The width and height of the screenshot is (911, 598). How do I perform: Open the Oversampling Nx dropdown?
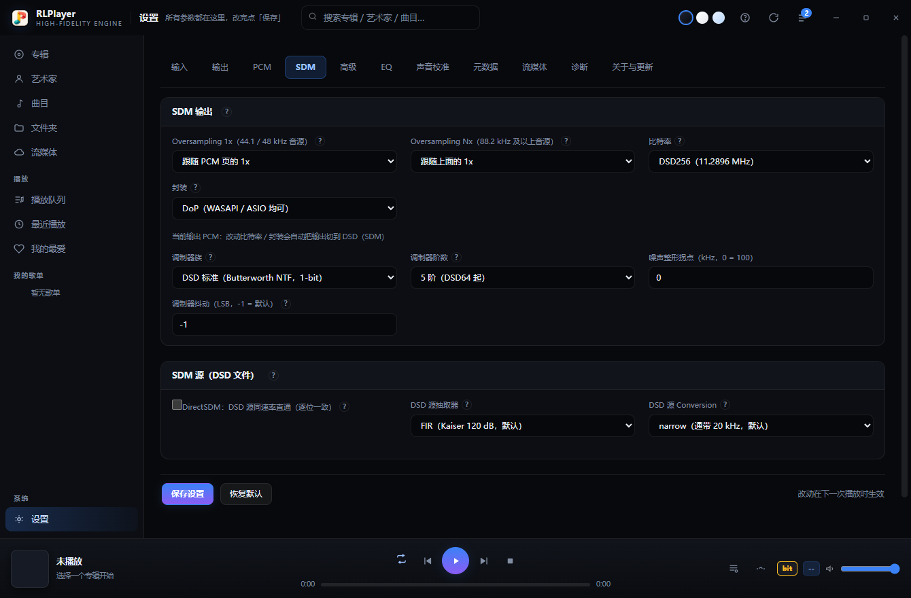523,162
